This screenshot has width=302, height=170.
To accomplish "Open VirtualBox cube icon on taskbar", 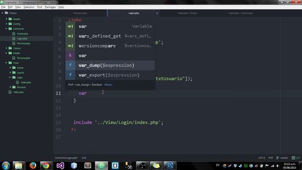I will point(74,166).
